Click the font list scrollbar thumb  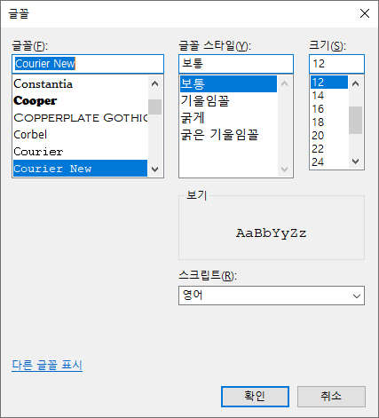click(154, 106)
